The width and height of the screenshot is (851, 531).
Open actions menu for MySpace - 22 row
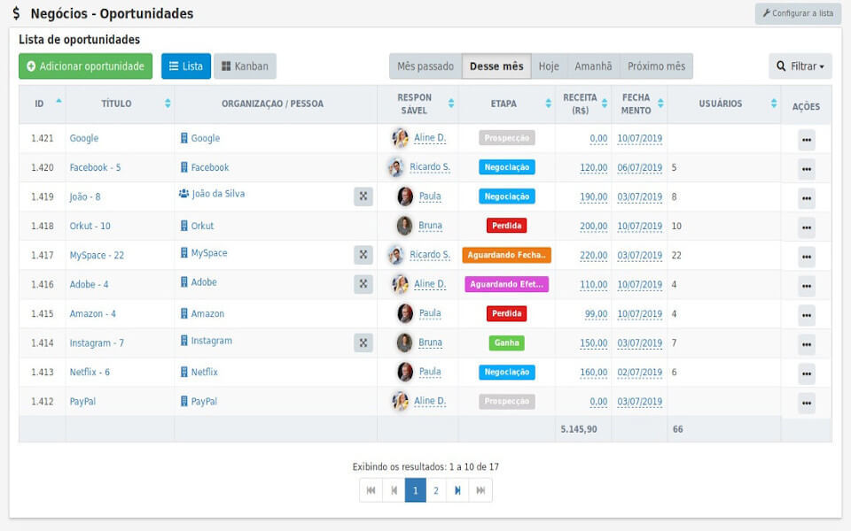click(807, 257)
